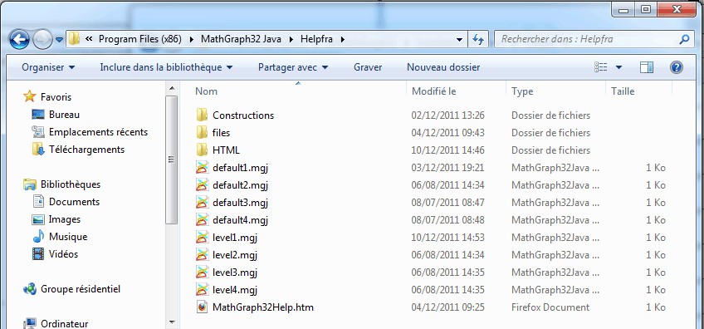
Task: Open 'Inclure dans la bibliothèque' menu
Action: [166, 67]
